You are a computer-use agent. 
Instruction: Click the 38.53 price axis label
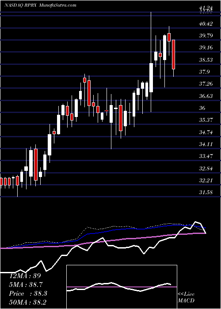pos(206,60)
